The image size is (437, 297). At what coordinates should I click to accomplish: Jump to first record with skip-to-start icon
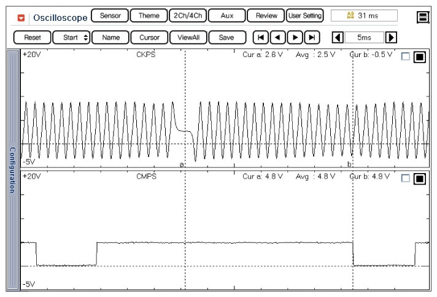(x=261, y=37)
